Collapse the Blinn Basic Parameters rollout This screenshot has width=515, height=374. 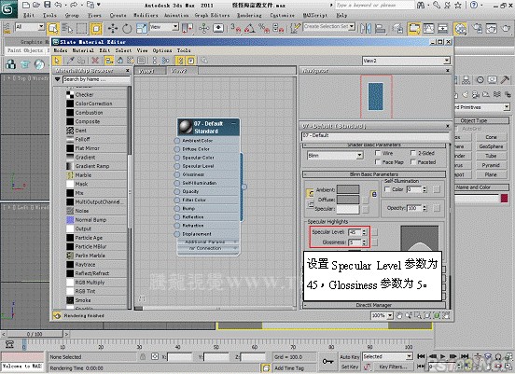(x=374, y=174)
